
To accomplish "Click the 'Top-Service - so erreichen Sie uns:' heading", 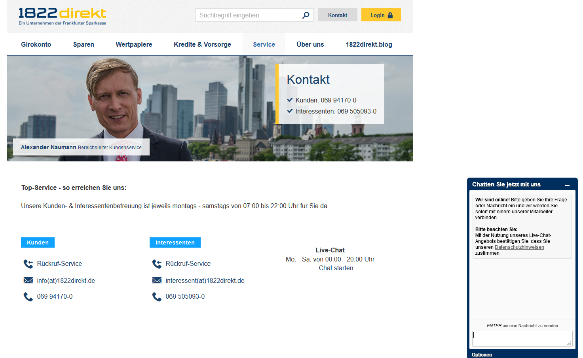I will [74, 188].
